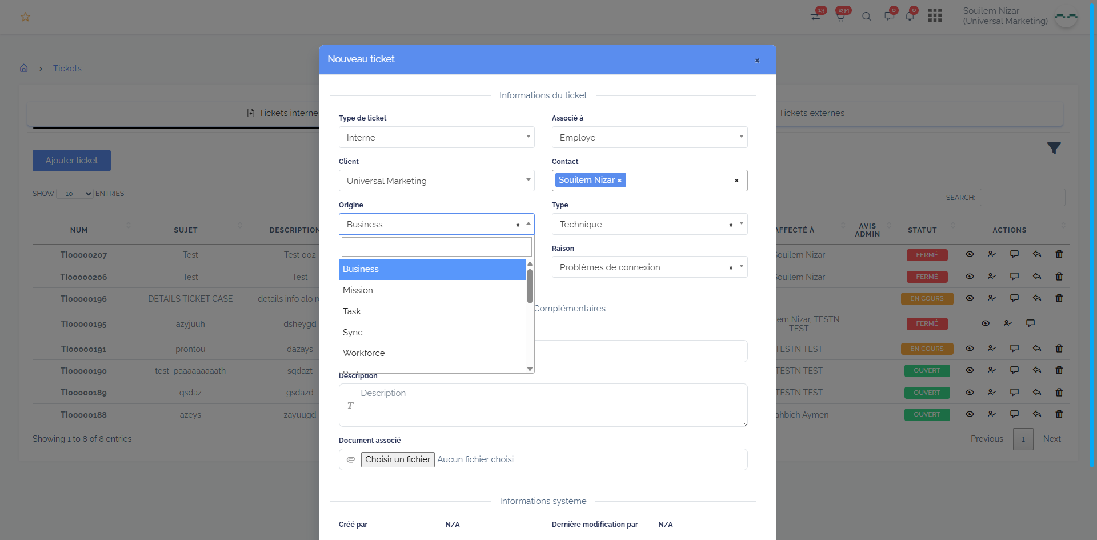Viewport: 1097px width, 540px height.
Task: Choose Workforce in the Origine options
Action: click(364, 353)
